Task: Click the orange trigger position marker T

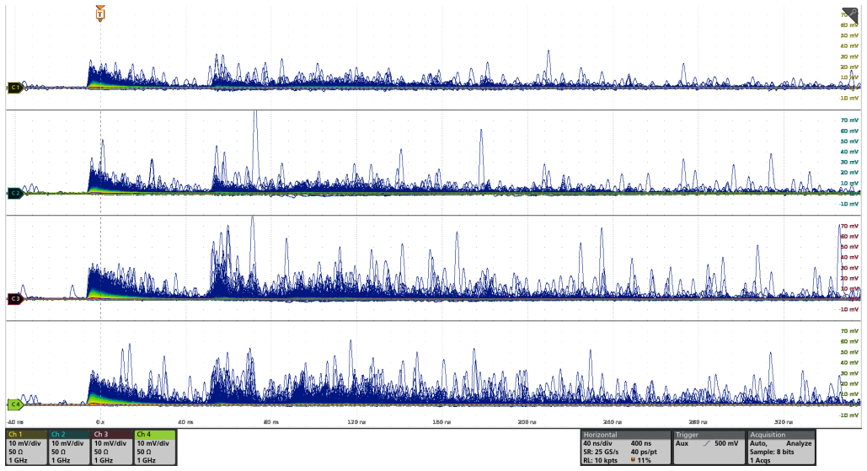Action: click(100, 13)
